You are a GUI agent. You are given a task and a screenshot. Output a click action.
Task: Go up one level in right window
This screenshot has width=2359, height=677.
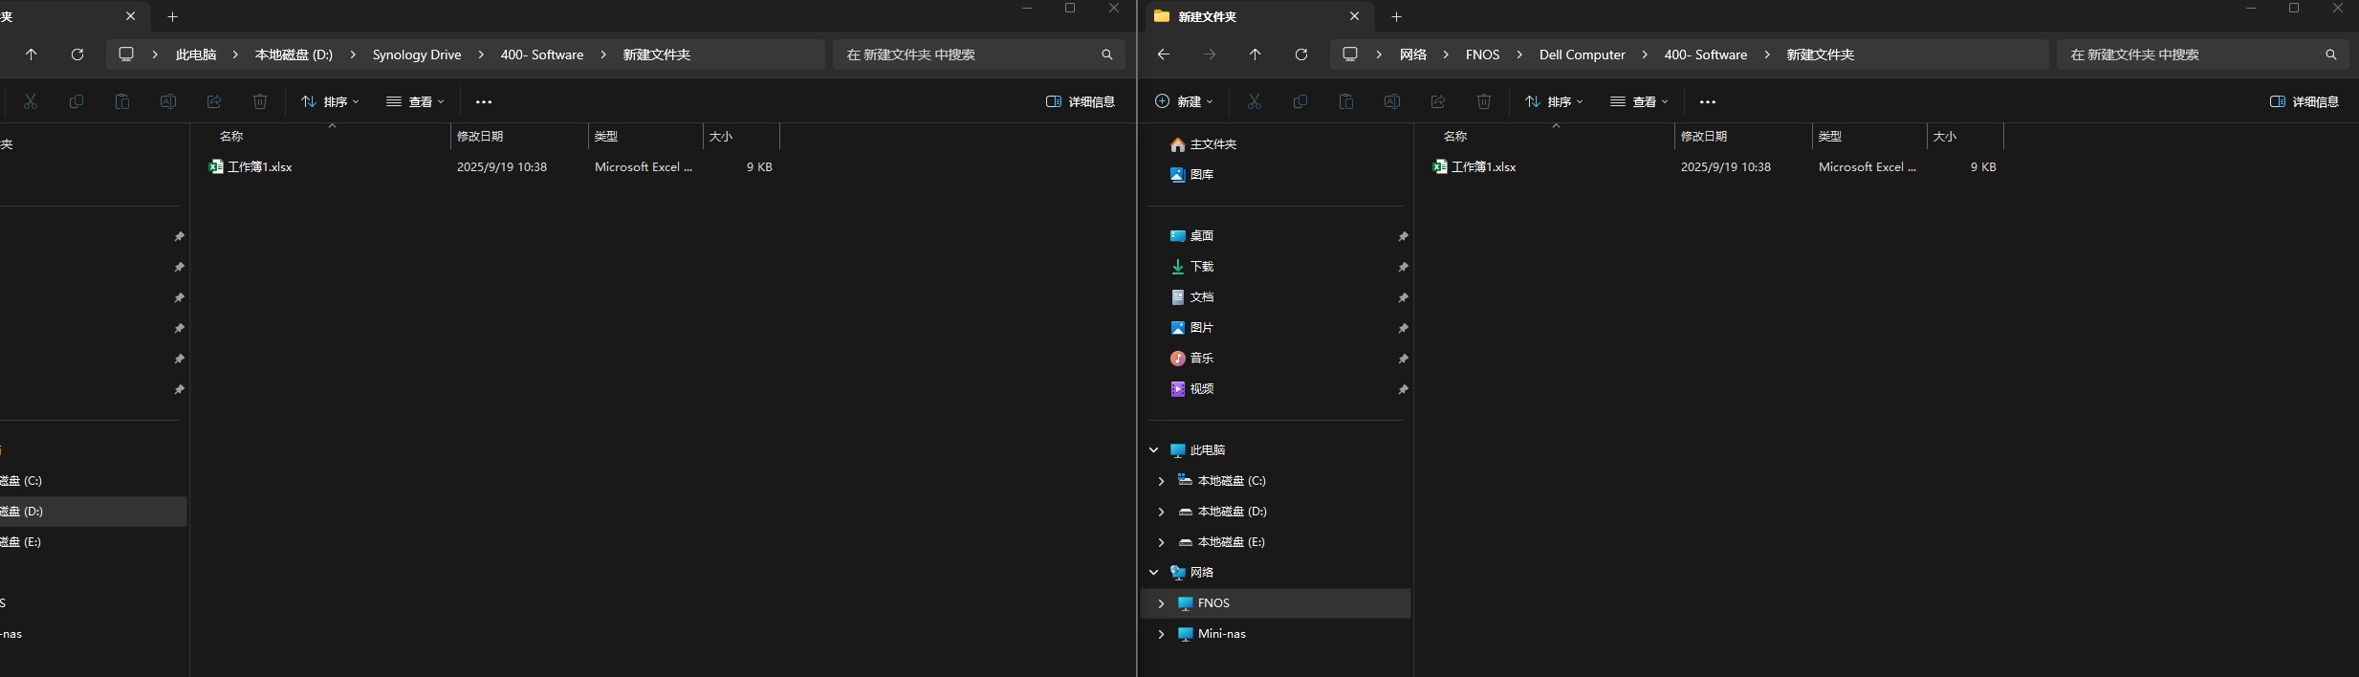(1256, 55)
